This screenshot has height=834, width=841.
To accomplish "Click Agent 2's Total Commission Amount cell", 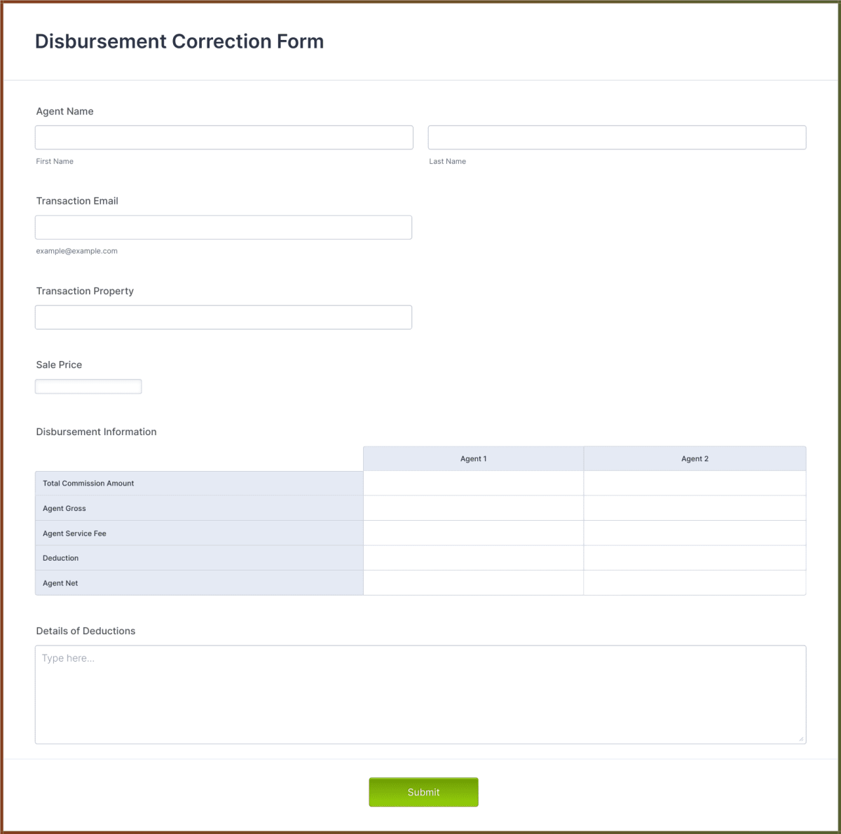I will click(x=695, y=483).
